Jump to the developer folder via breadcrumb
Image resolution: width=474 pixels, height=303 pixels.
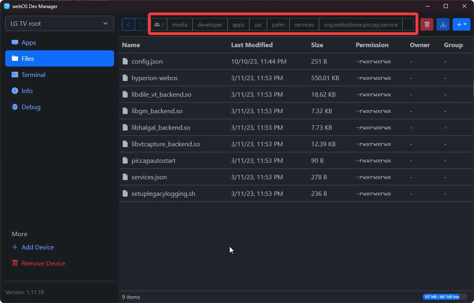(210, 24)
